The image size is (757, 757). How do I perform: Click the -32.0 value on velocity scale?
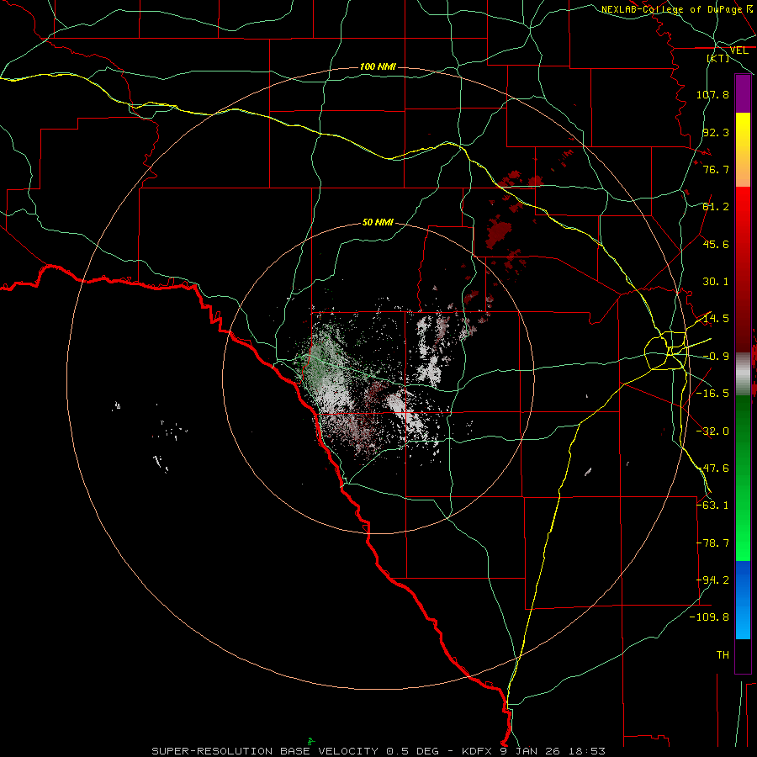(712, 431)
